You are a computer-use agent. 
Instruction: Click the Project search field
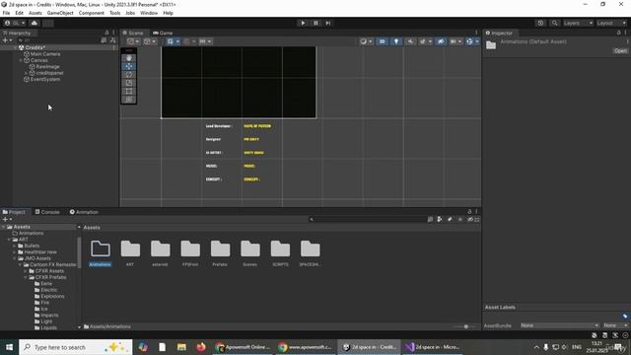click(x=367, y=219)
